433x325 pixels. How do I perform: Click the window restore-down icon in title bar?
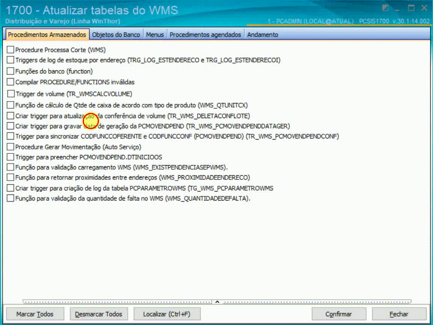click(386, 8)
